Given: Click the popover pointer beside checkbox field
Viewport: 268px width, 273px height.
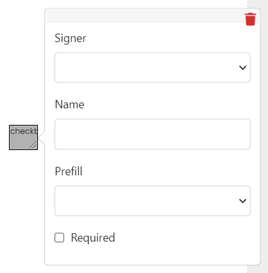Looking at the screenshot, I should point(42,138).
